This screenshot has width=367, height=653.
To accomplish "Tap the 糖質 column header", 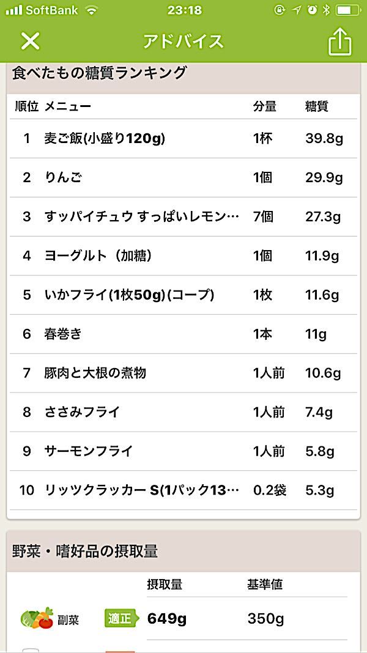I will [x=314, y=106].
